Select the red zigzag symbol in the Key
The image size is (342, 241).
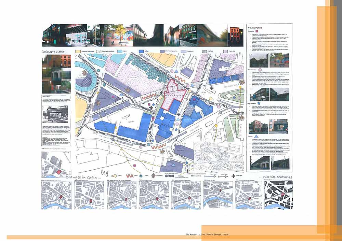click(129, 176)
